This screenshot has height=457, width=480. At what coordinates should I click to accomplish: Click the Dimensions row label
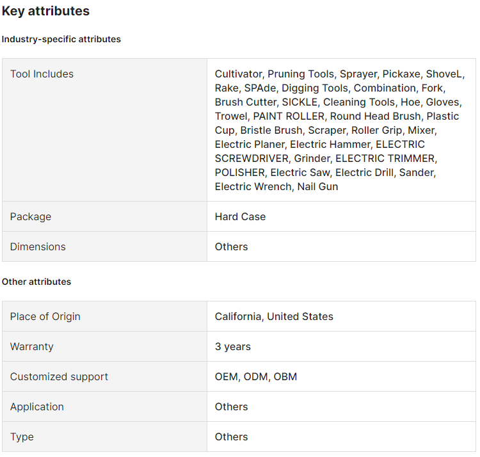(38, 246)
